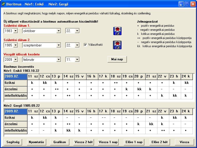Go back with Vissza 2 hét
The height and width of the screenshot is (148, 197).
(83, 142)
